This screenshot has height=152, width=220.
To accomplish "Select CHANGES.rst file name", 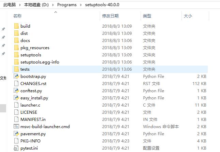I will 33,84.
